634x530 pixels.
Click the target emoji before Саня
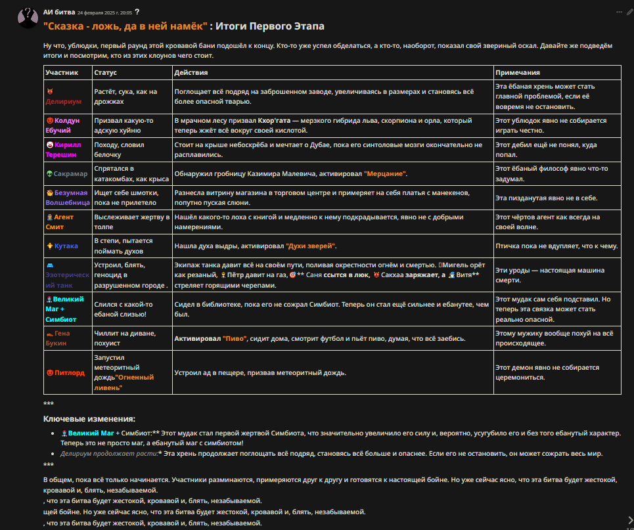coord(293,275)
